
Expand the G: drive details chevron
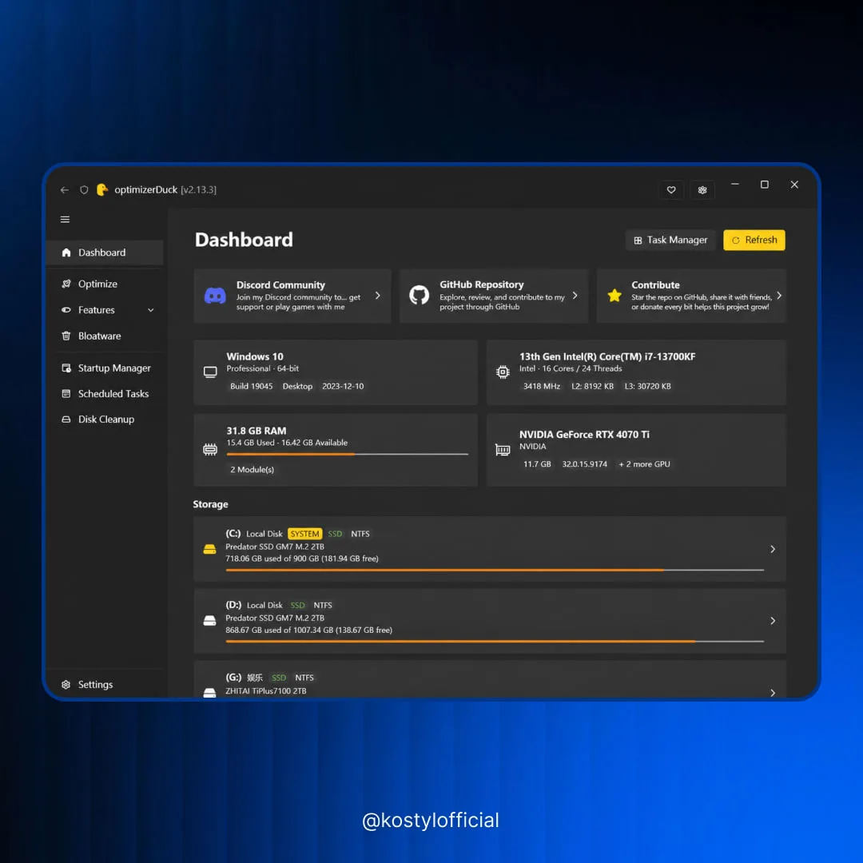pos(773,692)
